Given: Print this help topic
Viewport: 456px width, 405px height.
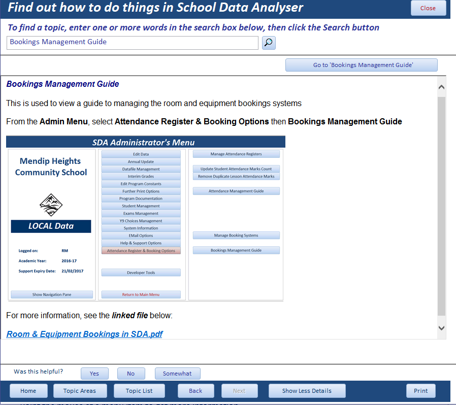Looking at the screenshot, I should tap(420, 391).
